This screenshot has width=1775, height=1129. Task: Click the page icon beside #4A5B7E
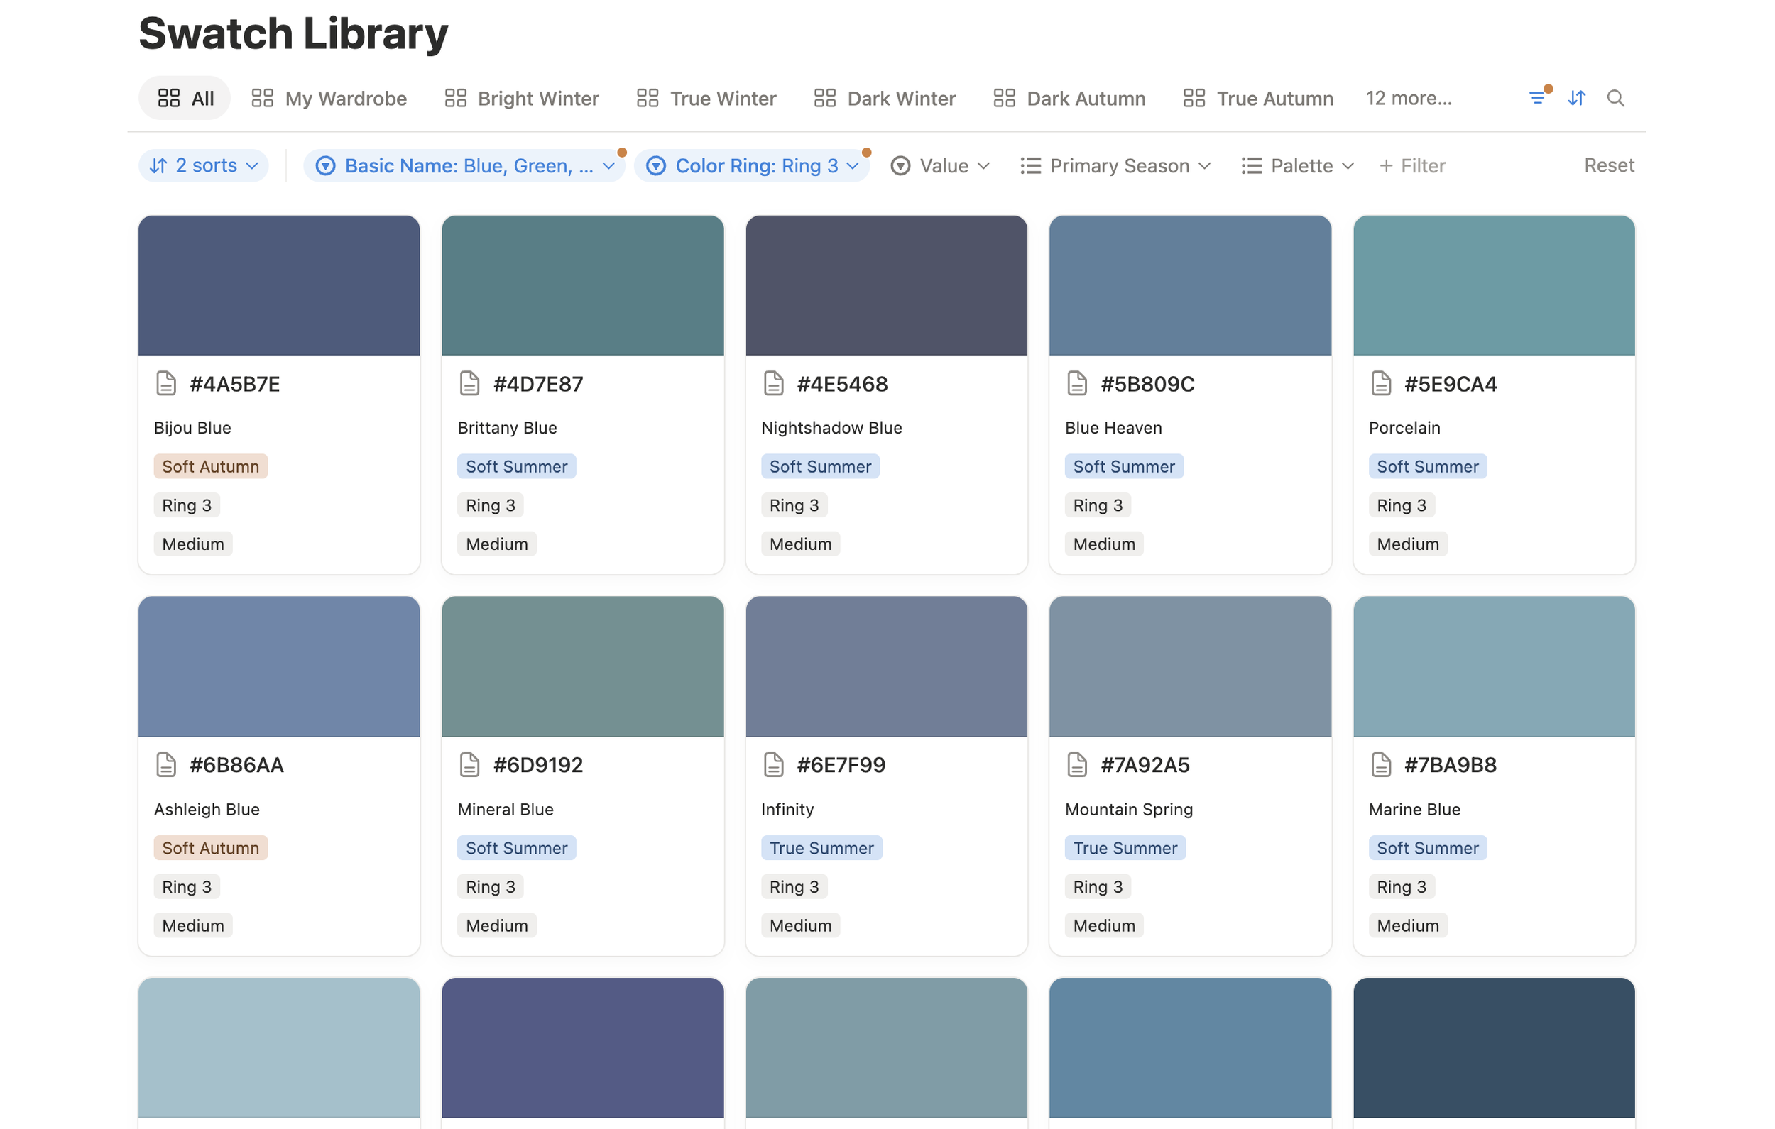tap(167, 384)
